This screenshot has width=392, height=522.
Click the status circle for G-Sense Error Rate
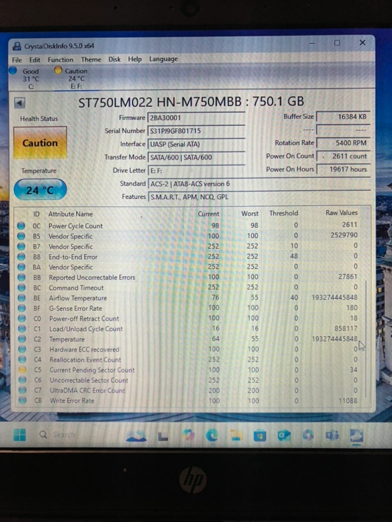click(x=22, y=308)
